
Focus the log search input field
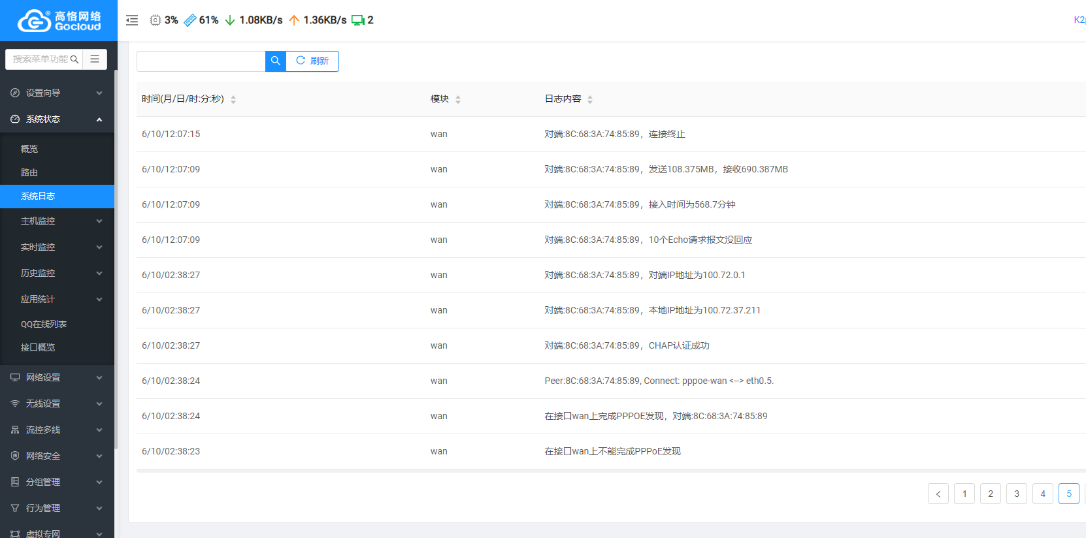click(x=201, y=61)
